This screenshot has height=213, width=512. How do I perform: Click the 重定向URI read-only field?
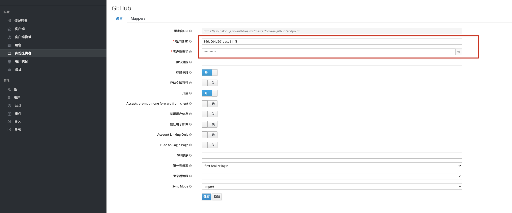[x=332, y=31]
